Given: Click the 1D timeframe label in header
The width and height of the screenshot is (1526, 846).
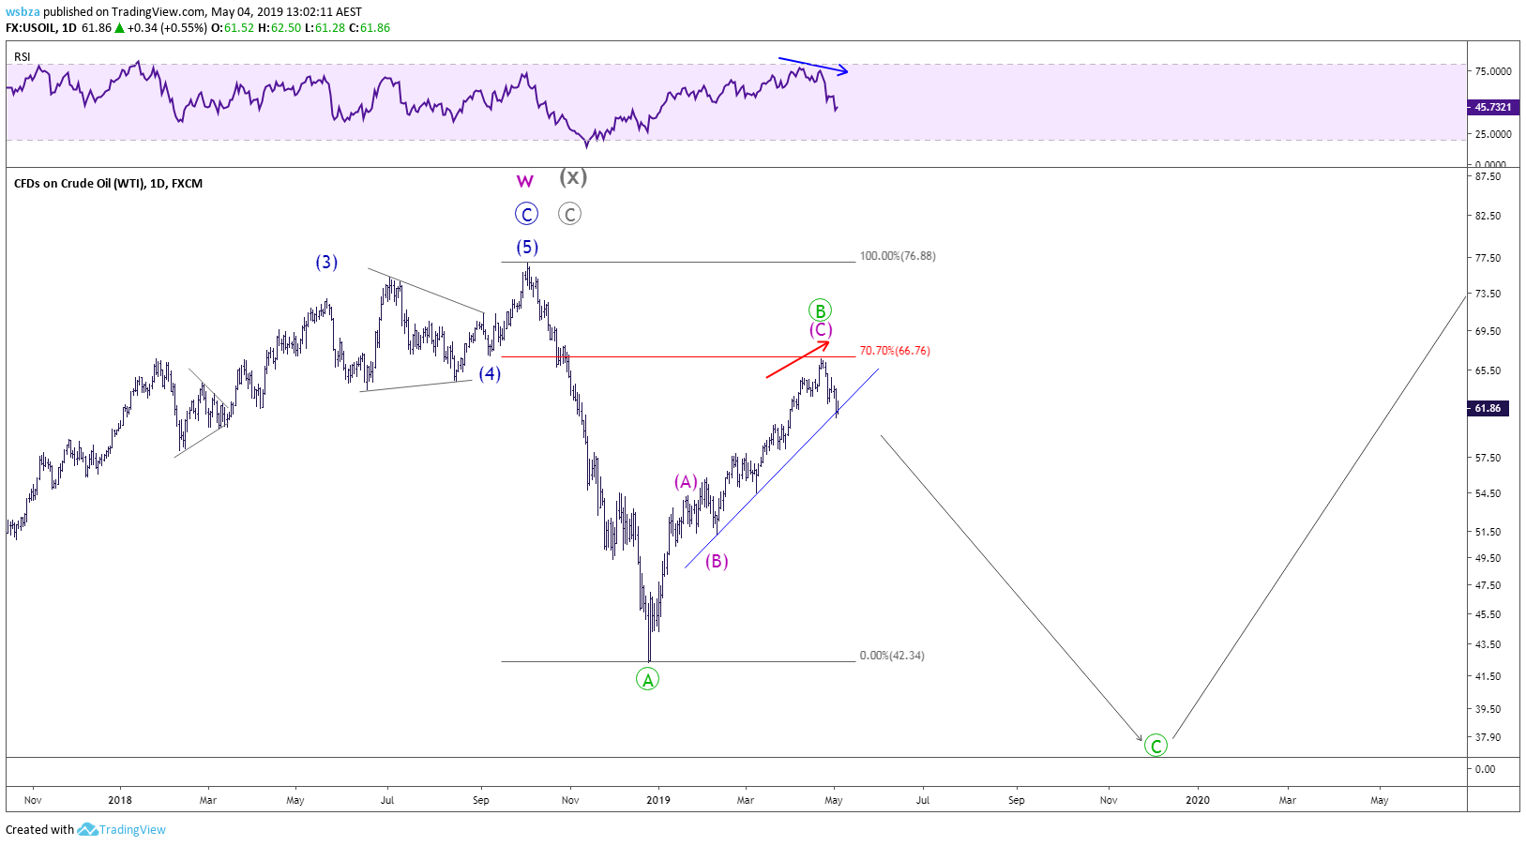Looking at the screenshot, I should (69, 28).
